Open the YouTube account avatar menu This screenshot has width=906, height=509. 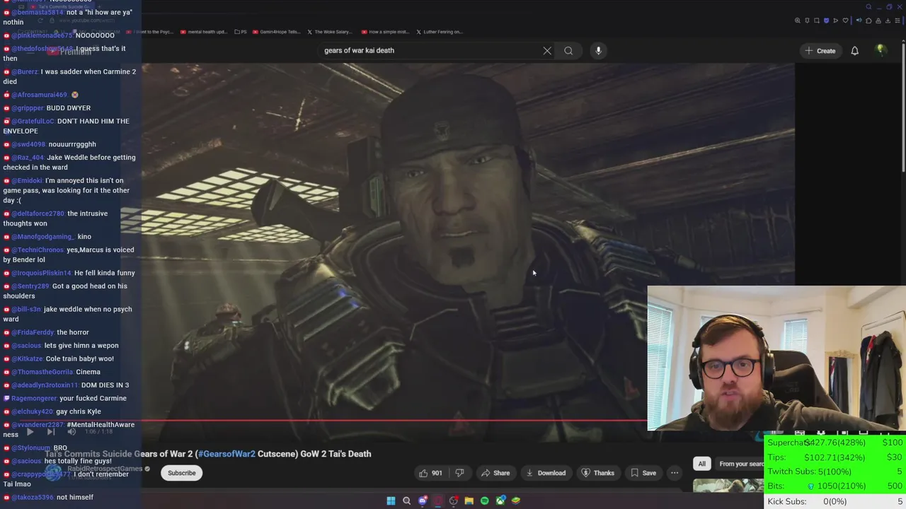pyautogui.click(x=881, y=50)
